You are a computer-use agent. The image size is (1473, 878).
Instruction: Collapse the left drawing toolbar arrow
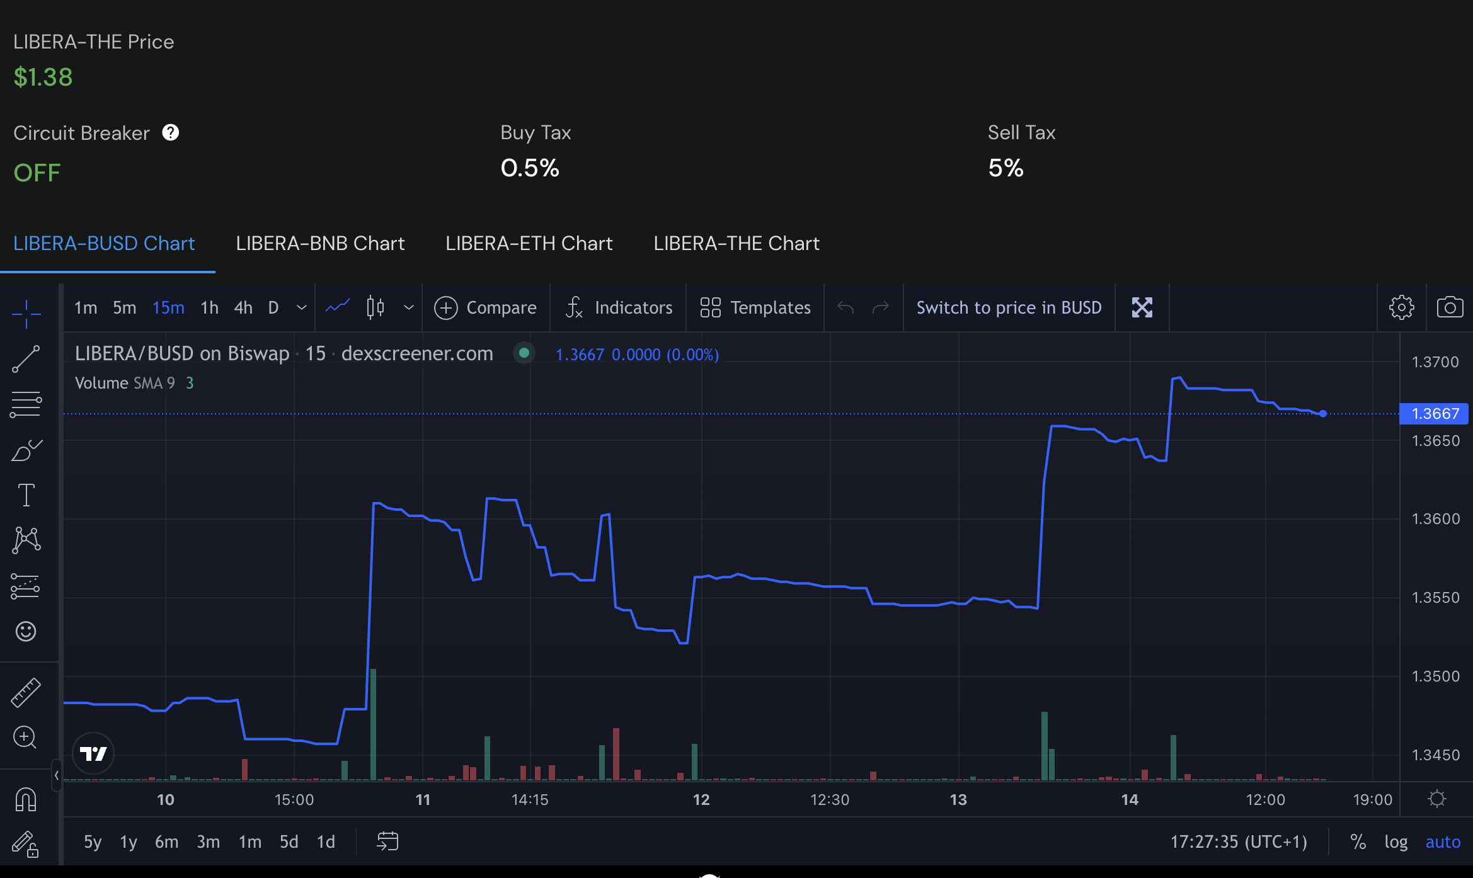57,775
